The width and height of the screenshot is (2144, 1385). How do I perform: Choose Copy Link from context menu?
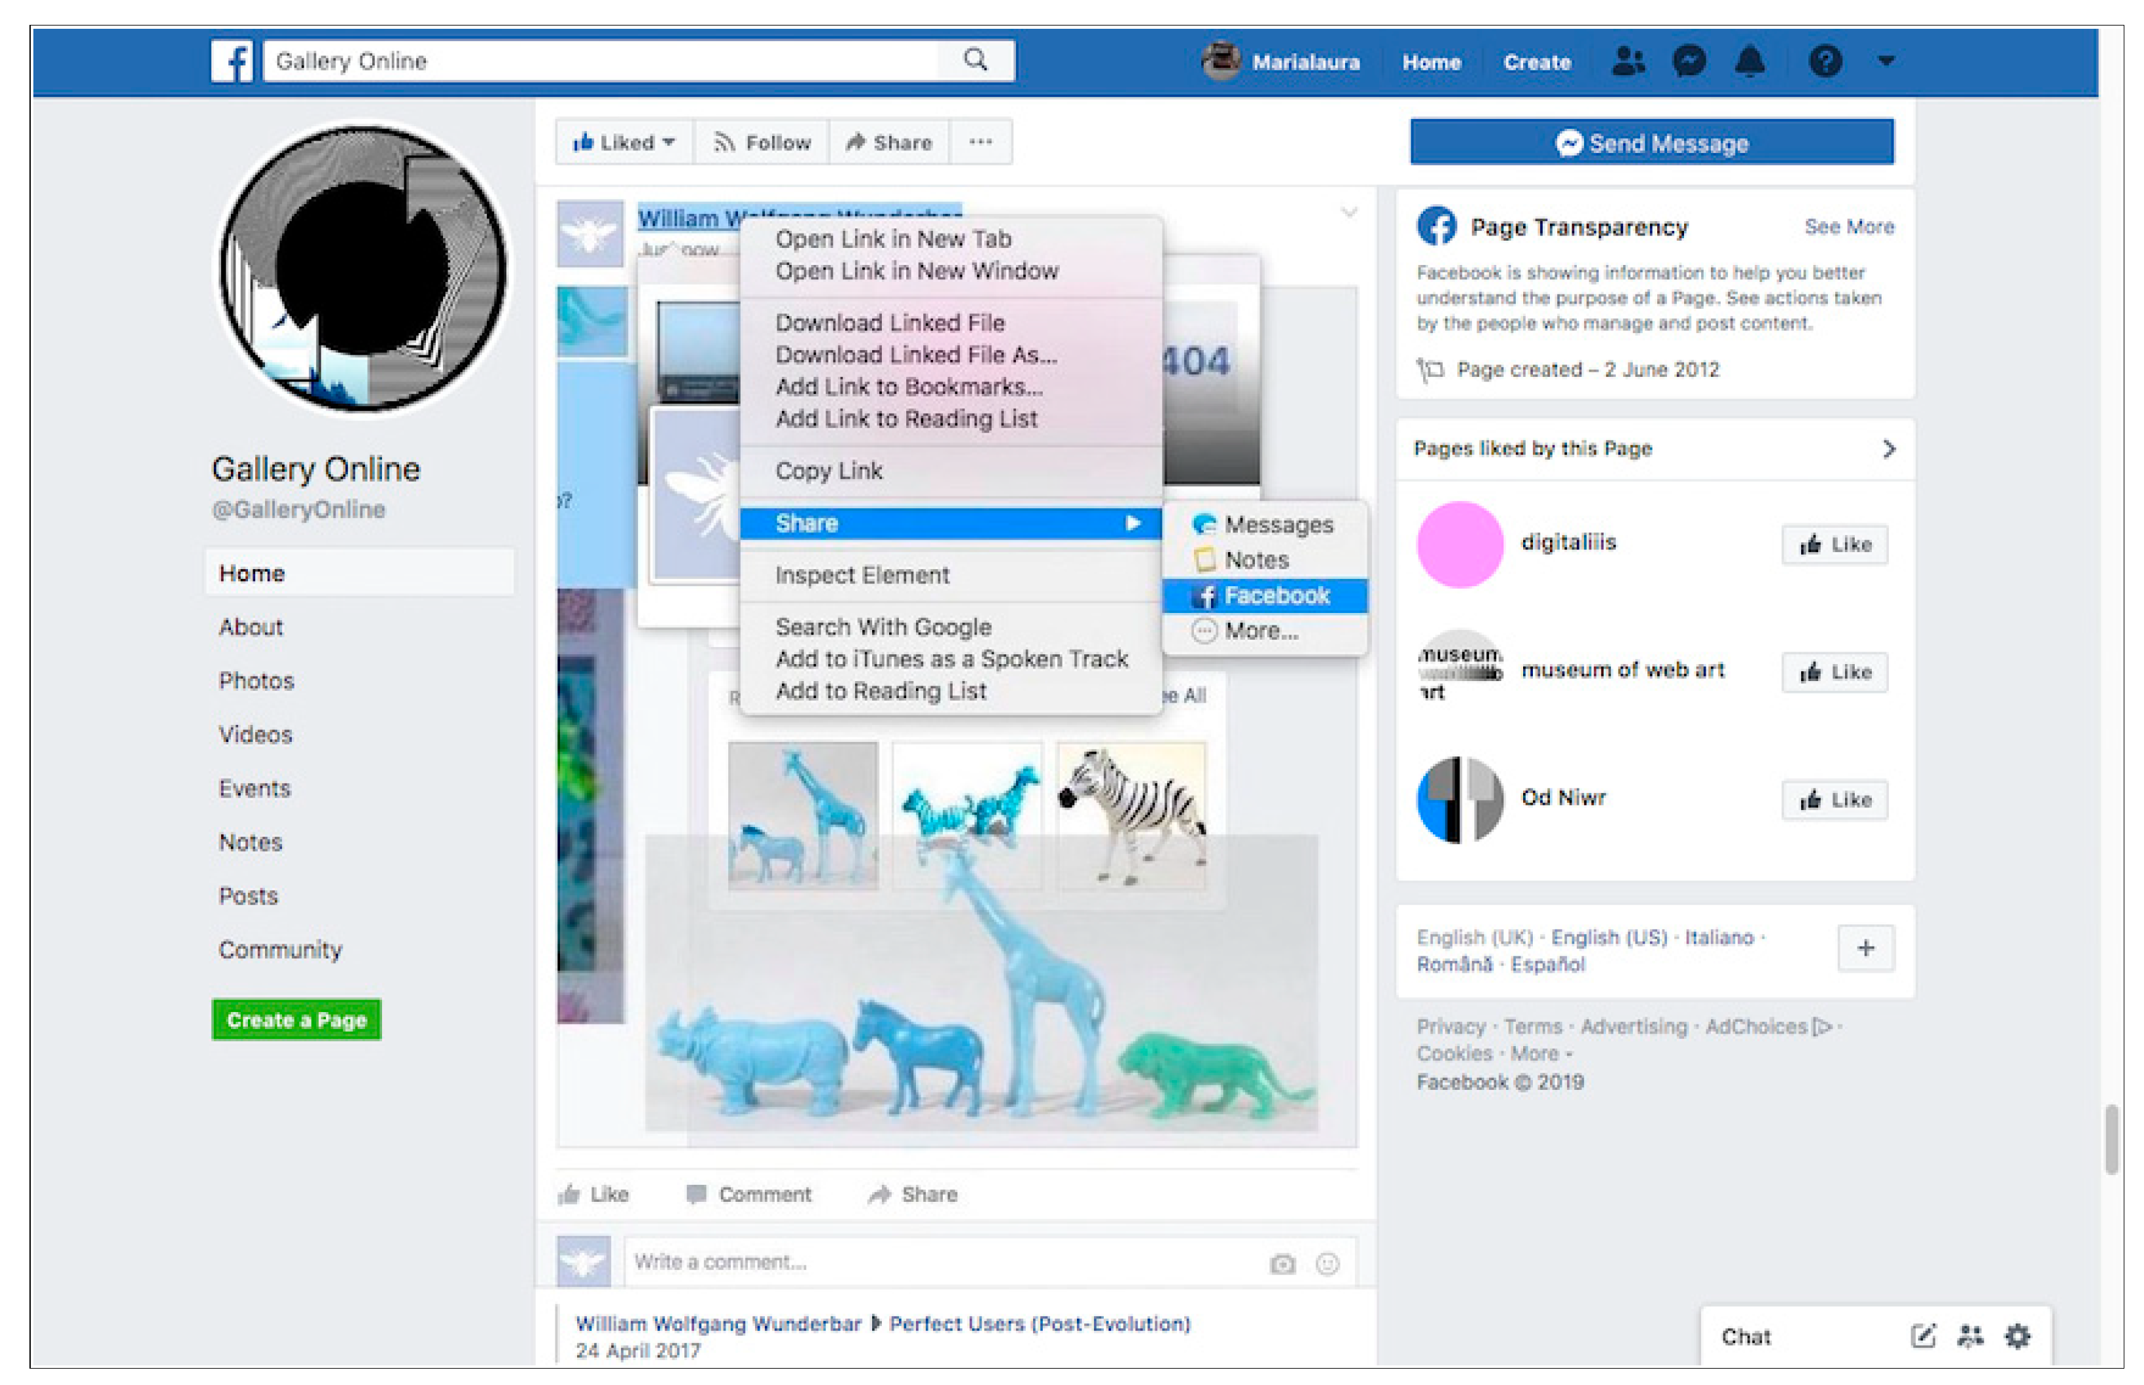tap(828, 471)
